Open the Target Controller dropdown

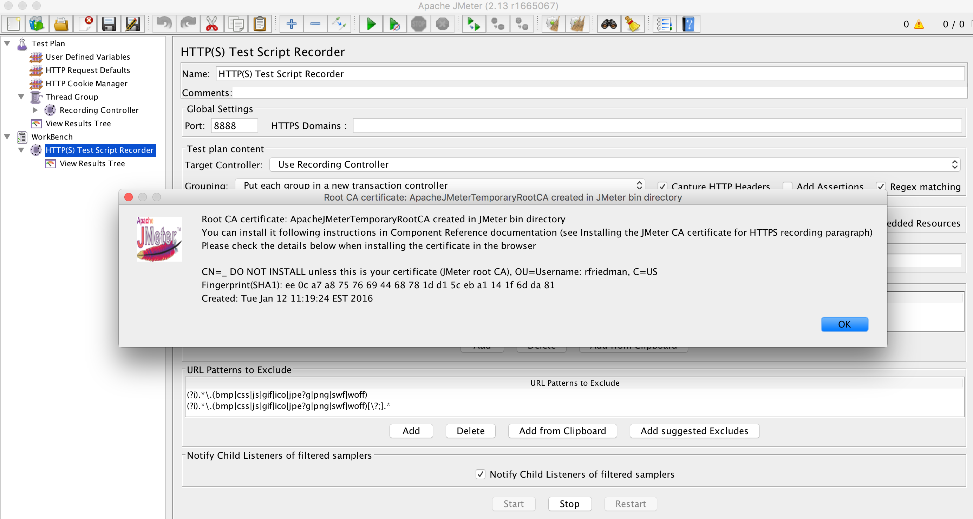615,164
